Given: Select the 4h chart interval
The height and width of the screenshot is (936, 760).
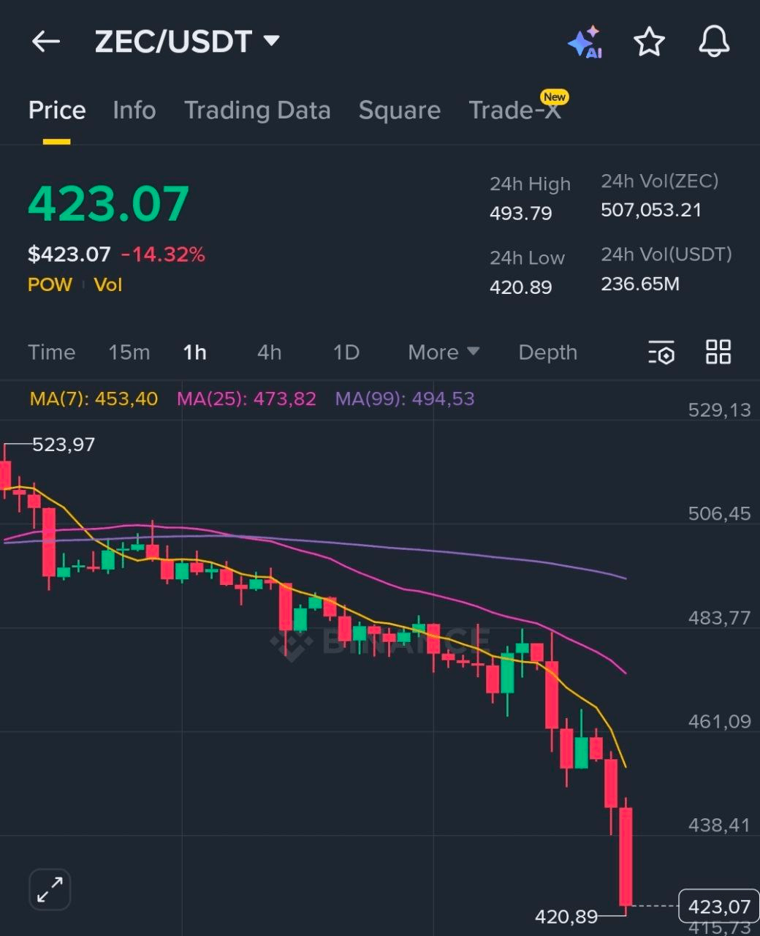Looking at the screenshot, I should point(269,352).
